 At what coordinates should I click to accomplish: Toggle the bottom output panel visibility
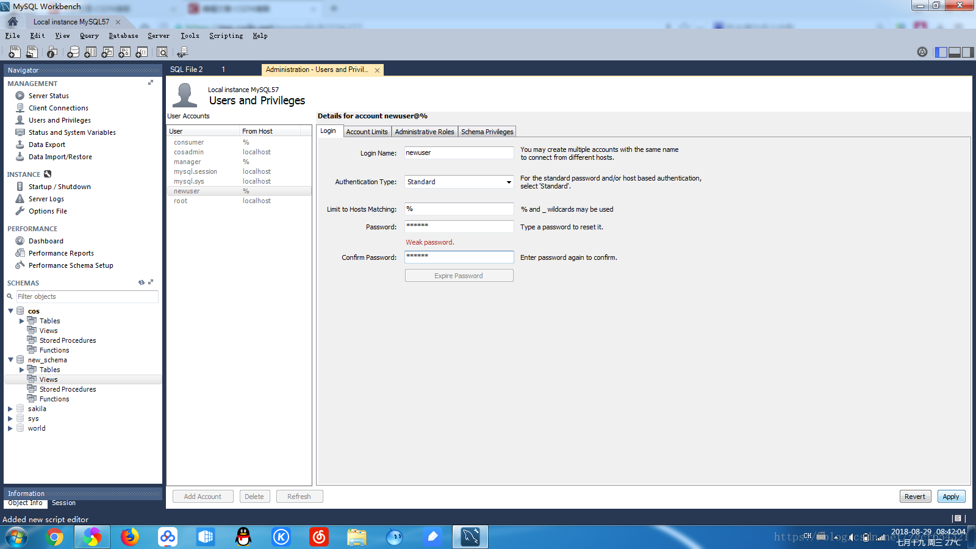[955, 52]
